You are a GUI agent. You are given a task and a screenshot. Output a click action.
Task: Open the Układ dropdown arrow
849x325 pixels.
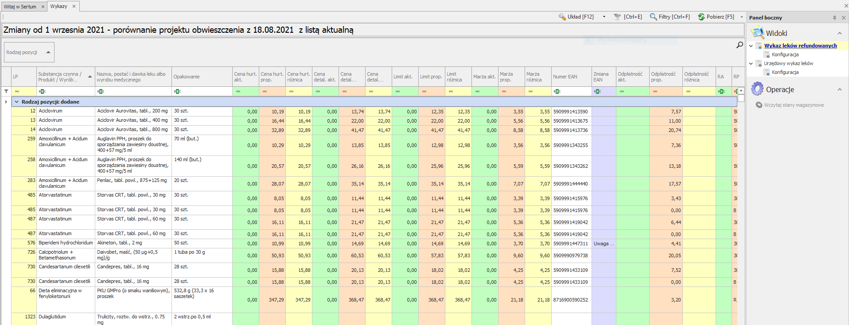604,17
